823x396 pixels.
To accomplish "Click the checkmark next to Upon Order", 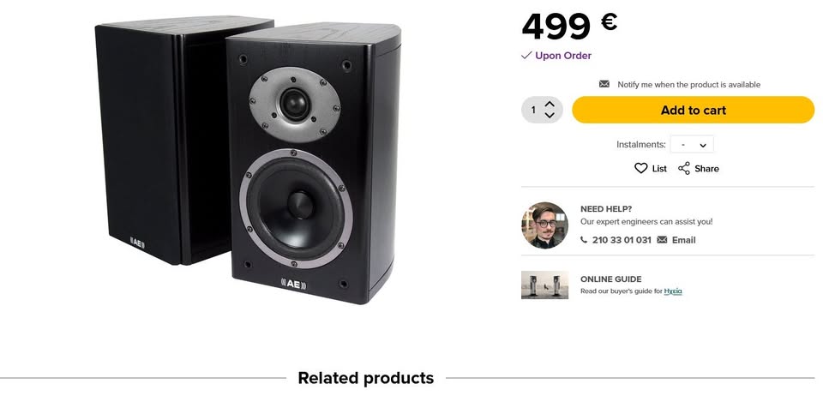I will click(x=526, y=56).
